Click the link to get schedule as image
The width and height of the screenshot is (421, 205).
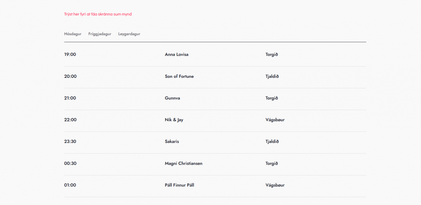[98, 14]
